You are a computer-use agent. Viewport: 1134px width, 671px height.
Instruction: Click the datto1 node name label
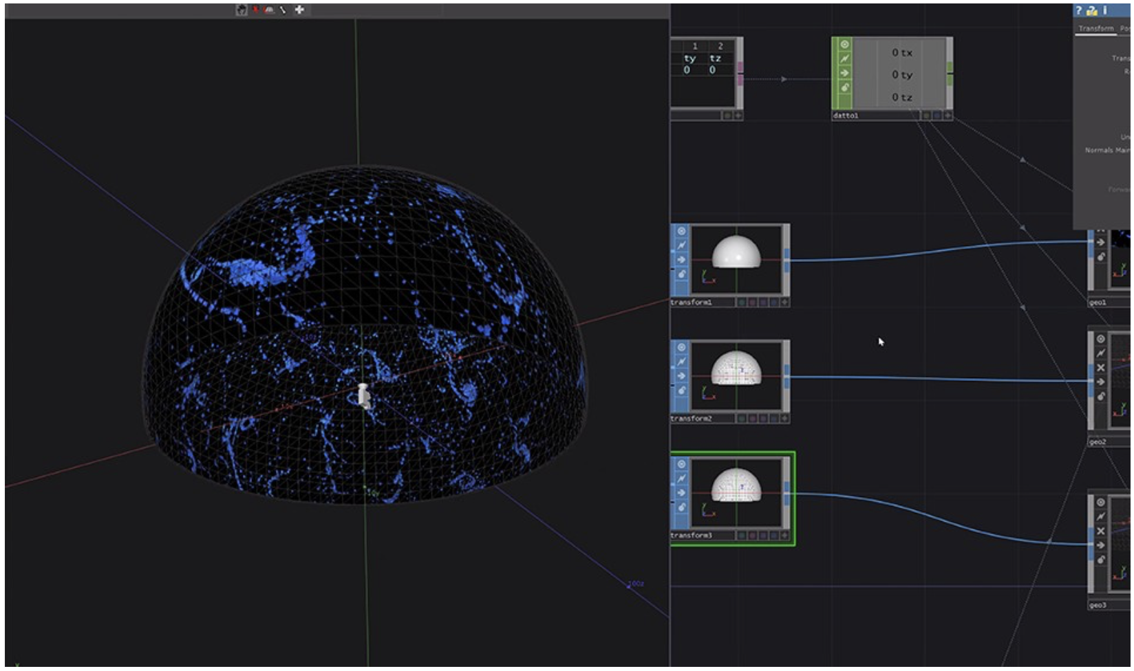pyautogui.click(x=846, y=115)
